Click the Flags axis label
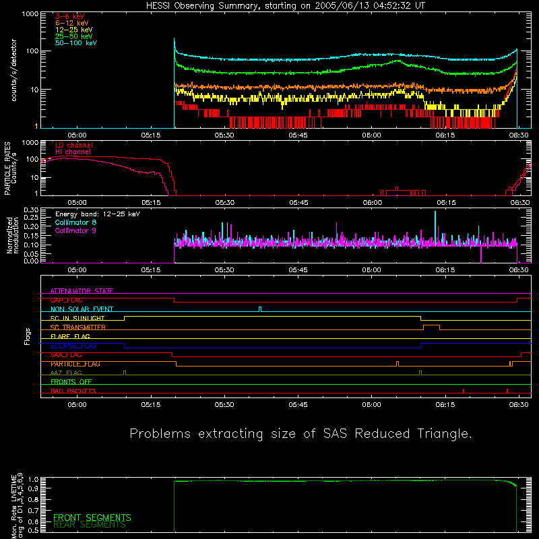The height and width of the screenshot is (539, 539). point(27,336)
